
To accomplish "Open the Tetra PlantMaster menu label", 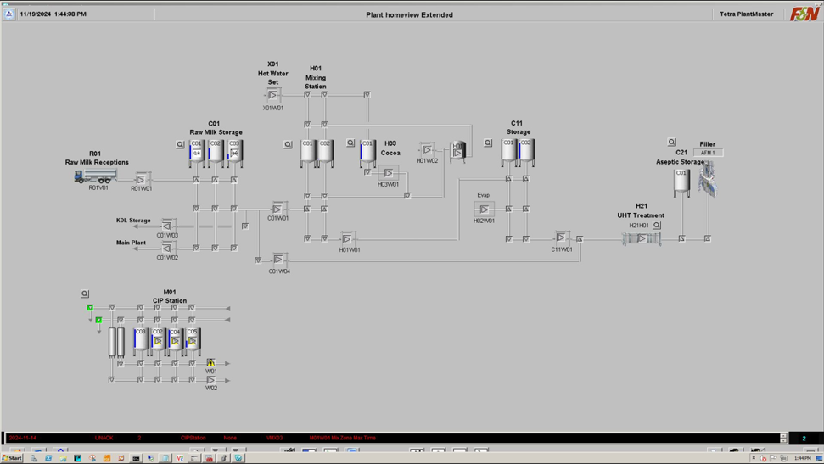I will point(747,14).
